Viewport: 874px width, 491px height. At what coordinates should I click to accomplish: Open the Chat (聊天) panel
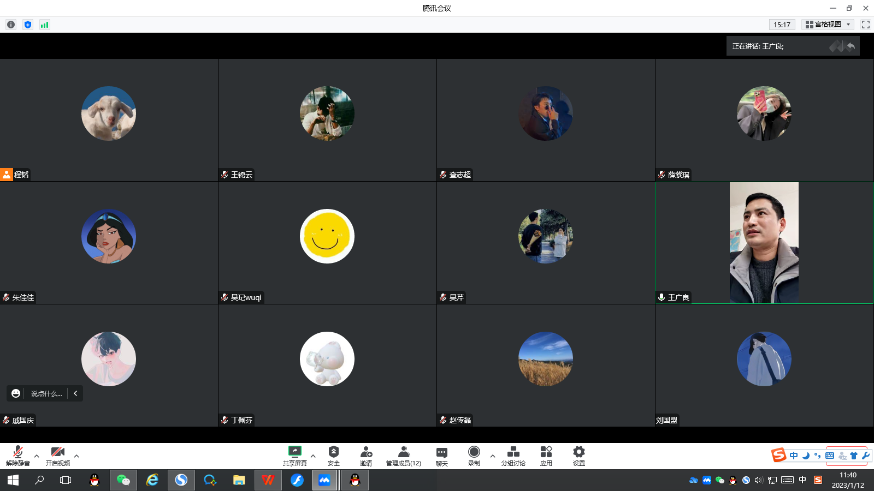click(441, 456)
